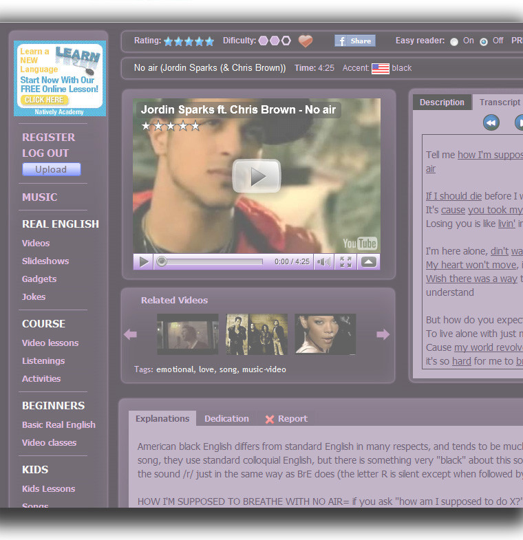The width and height of the screenshot is (523, 540).
Task: Click the up-arrow menu button in player
Action: [368, 261]
